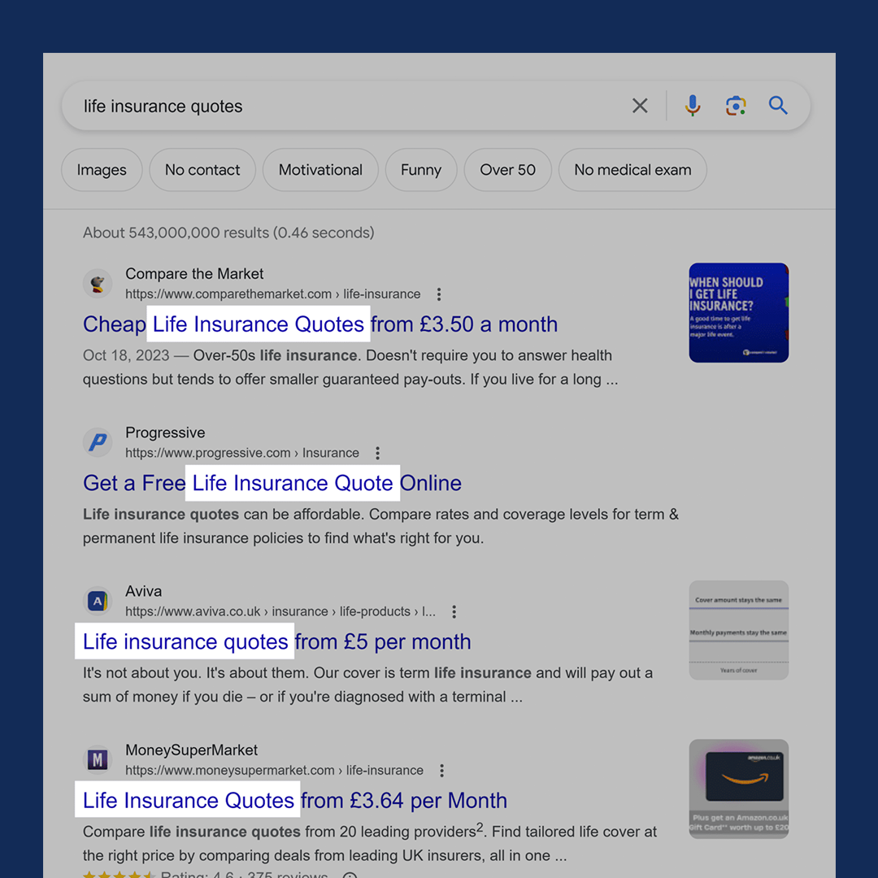Click the Aviva site logo icon
Viewport: 878px width, 878px height.
98,600
